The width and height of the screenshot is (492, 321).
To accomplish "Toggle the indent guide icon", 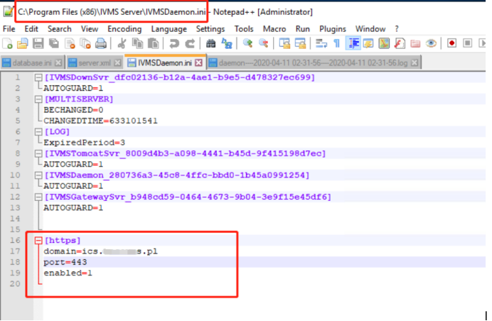I will pos(353,43).
